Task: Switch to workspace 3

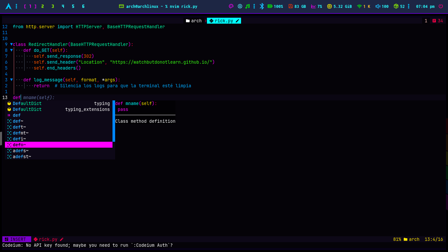Action: [53, 6]
